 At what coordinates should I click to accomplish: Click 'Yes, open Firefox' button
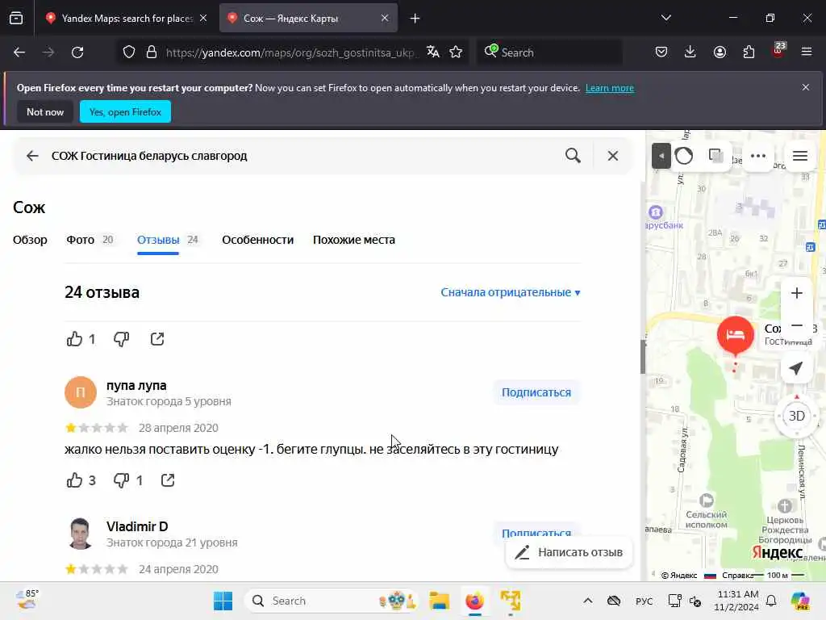tap(125, 111)
